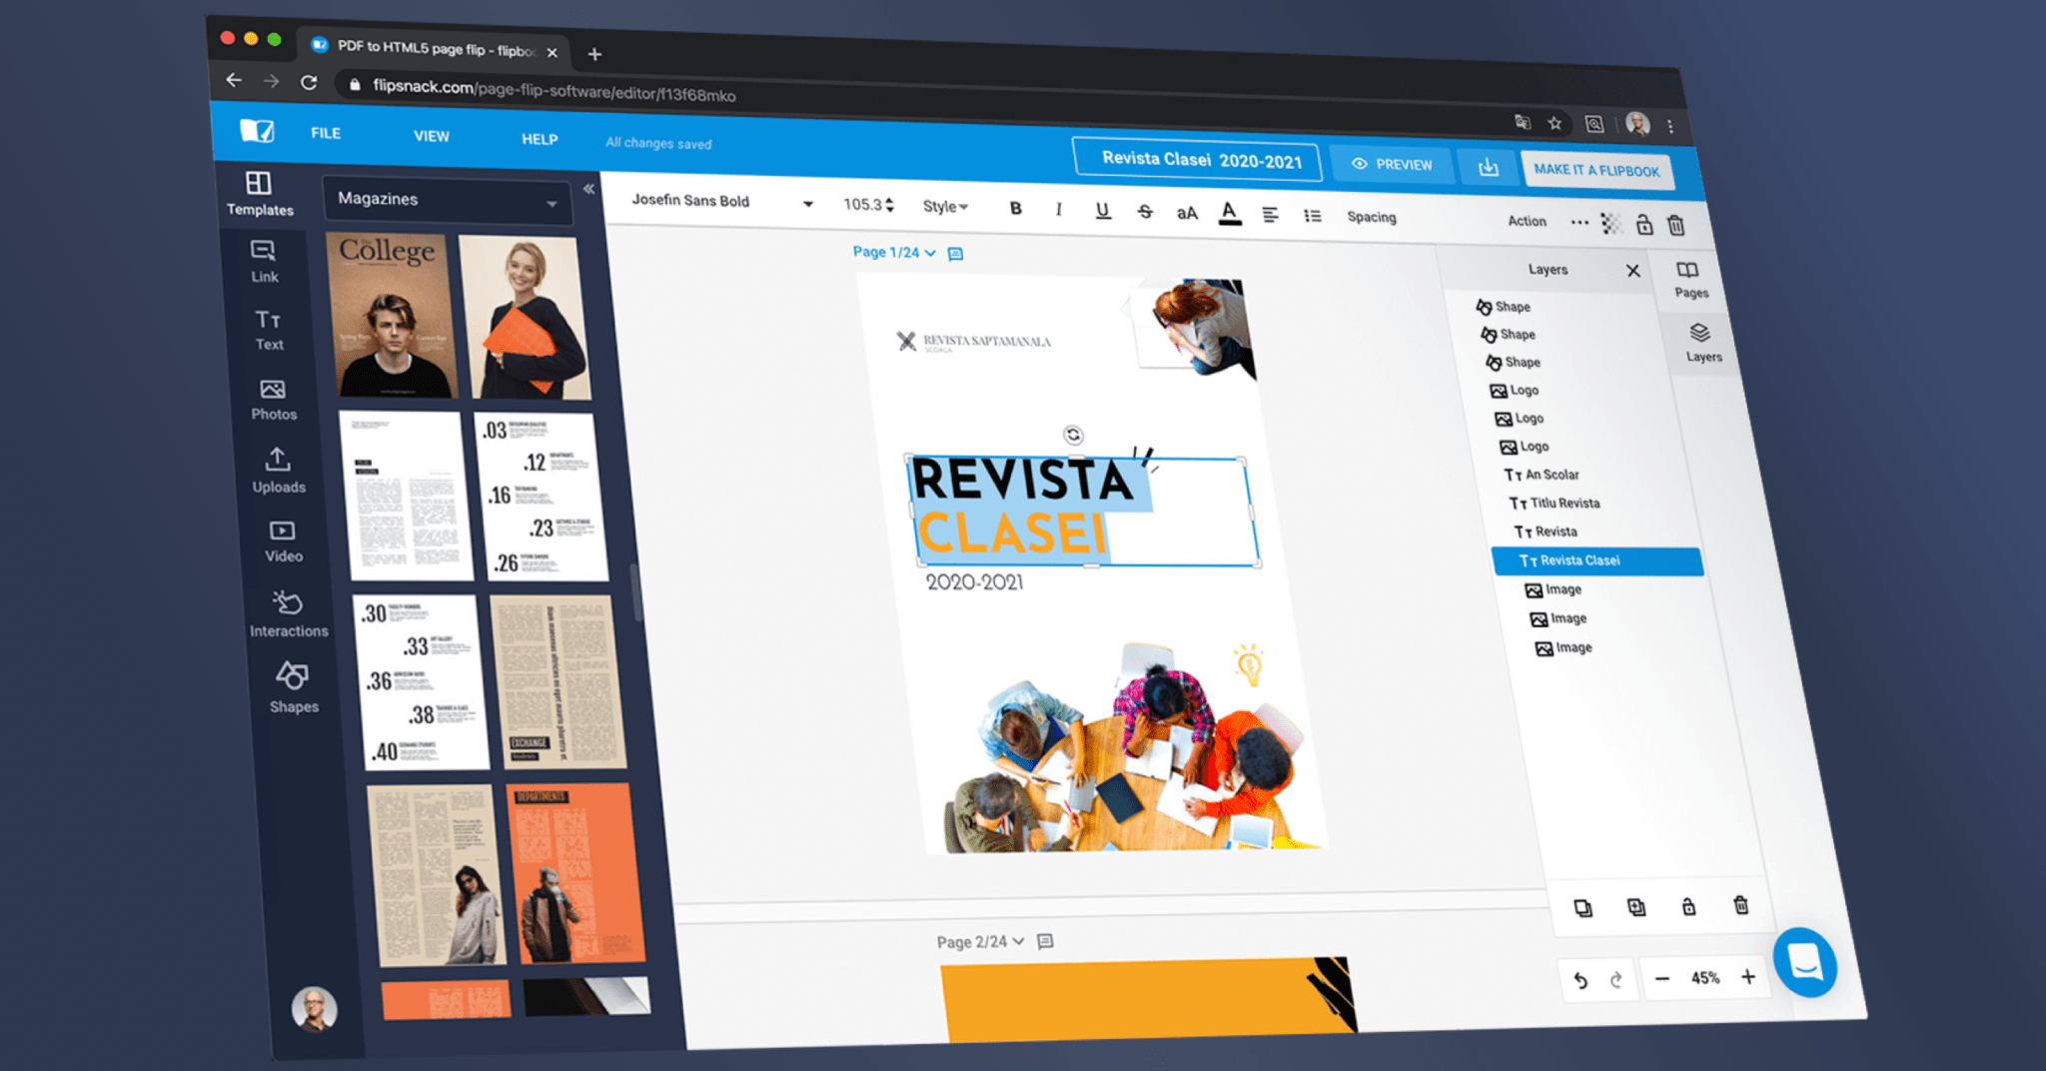Open the HELP menu
The image size is (2046, 1071).
(x=539, y=139)
